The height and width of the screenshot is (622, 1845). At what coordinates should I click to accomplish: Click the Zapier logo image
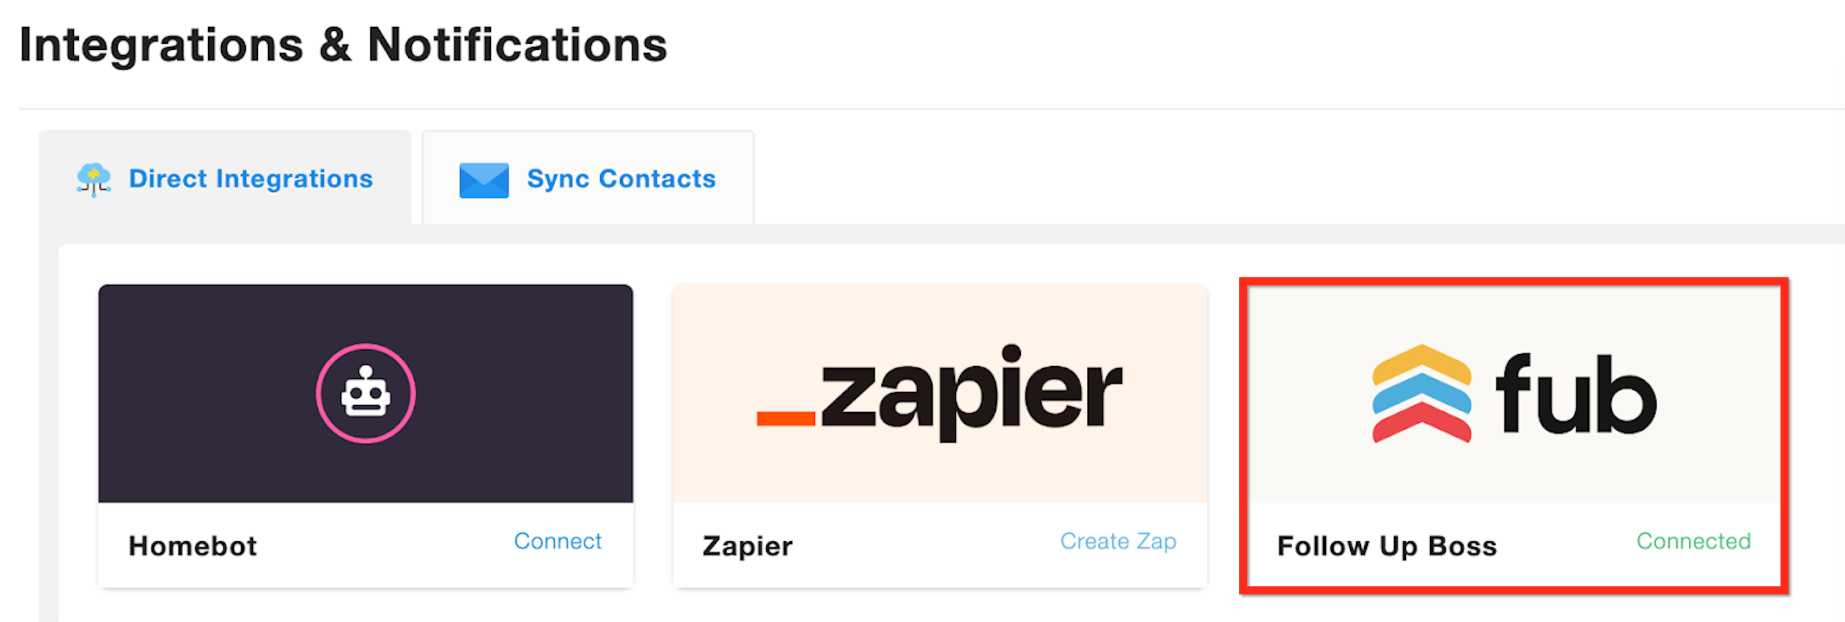point(939,392)
